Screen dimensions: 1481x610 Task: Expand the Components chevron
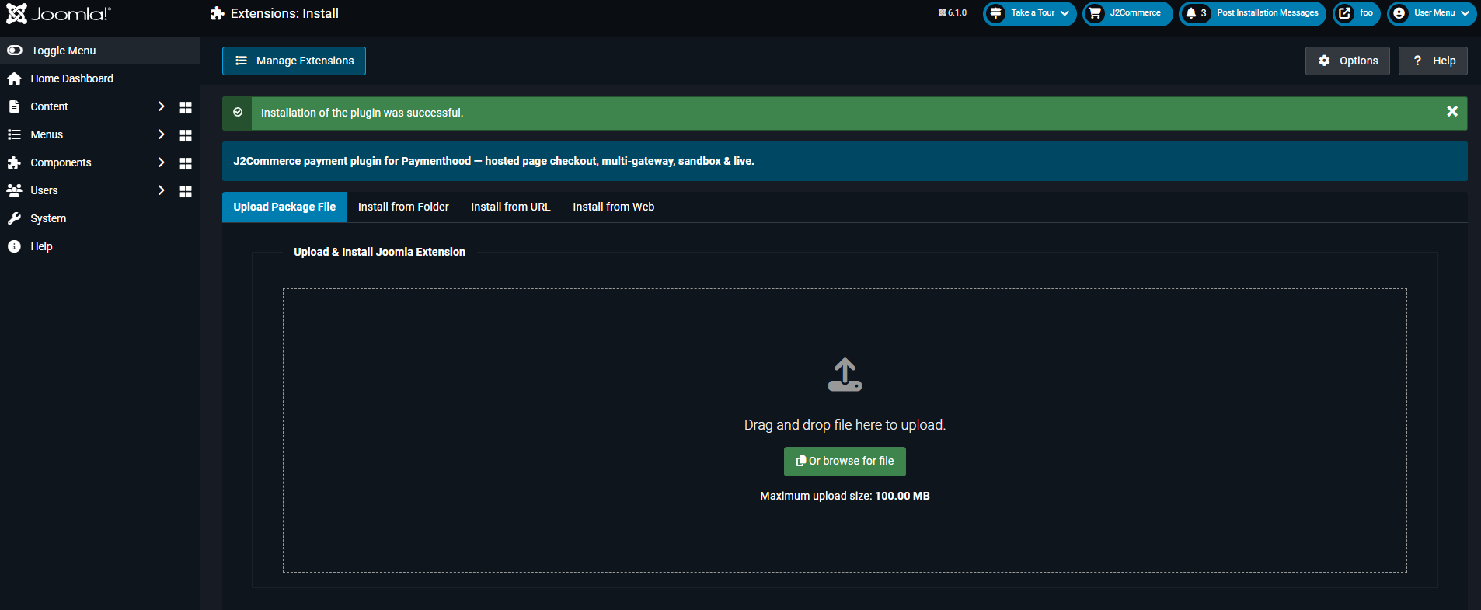coord(161,162)
